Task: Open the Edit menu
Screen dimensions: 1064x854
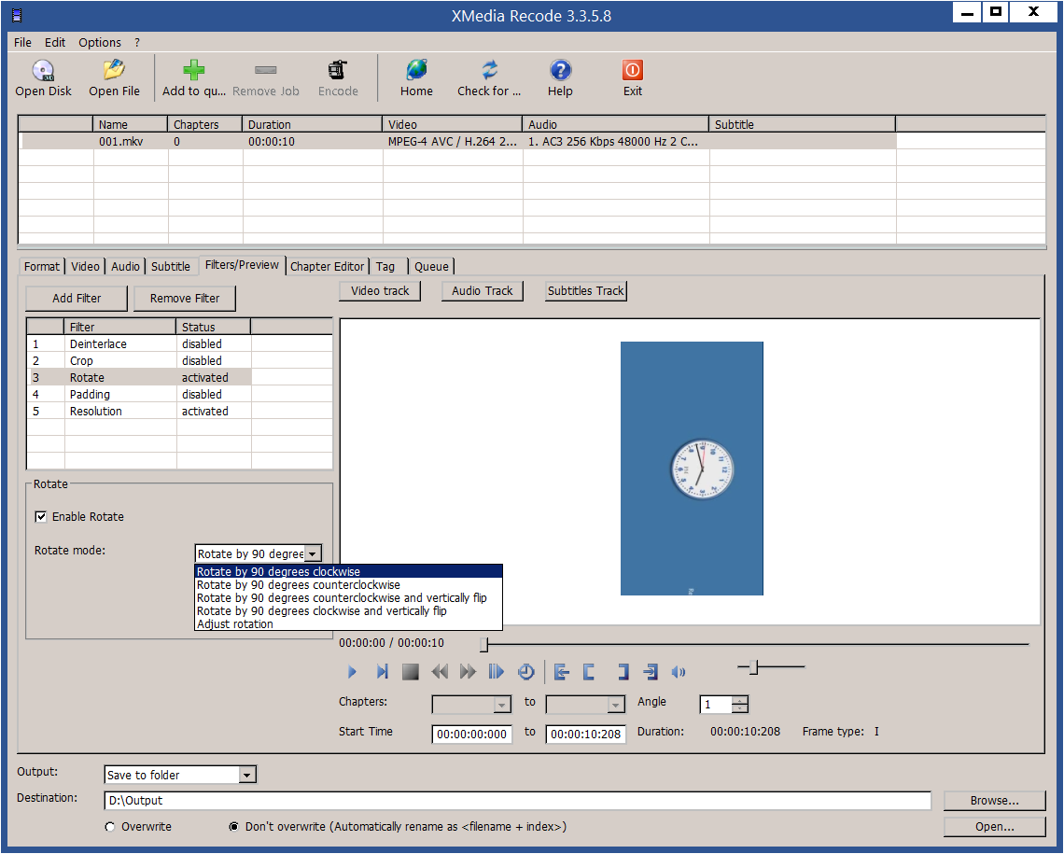Action: [x=55, y=42]
